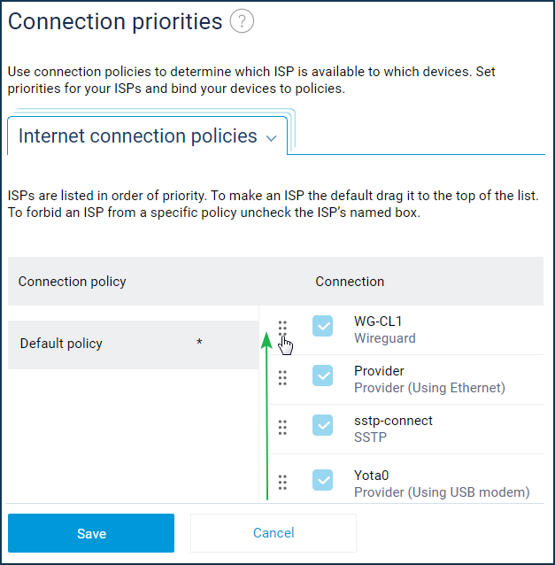The width and height of the screenshot is (555, 565).
Task: Uncheck the Provider Ethernet checkbox
Action: coord(322,375)
